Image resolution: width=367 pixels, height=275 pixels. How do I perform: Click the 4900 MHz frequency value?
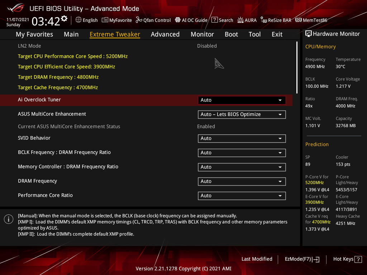[315, 67]
